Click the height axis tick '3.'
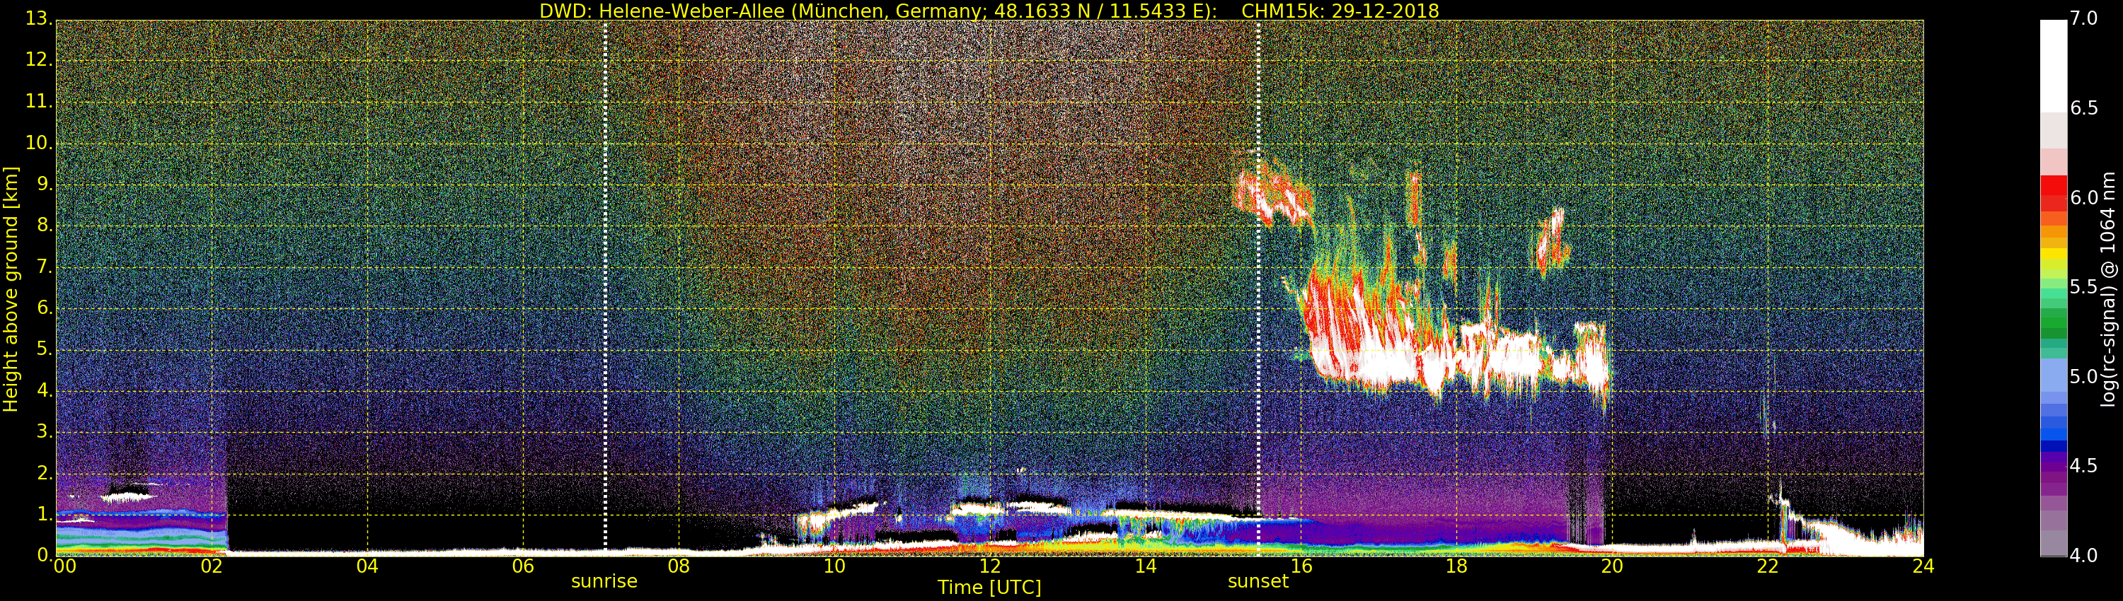Screen dimensions: 2123x601 tap(45, 431)
